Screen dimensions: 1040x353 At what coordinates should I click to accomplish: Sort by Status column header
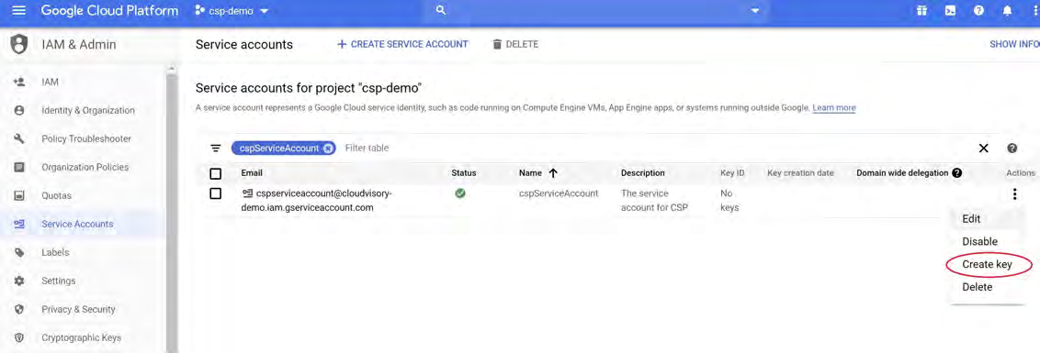pyautogui.click(x=464, y=173)
